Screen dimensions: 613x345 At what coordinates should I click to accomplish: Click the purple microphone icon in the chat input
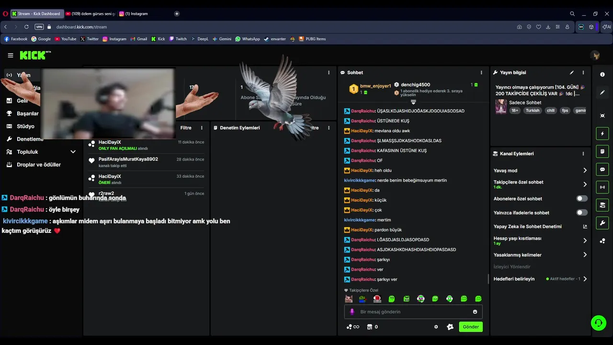[352, 312]
